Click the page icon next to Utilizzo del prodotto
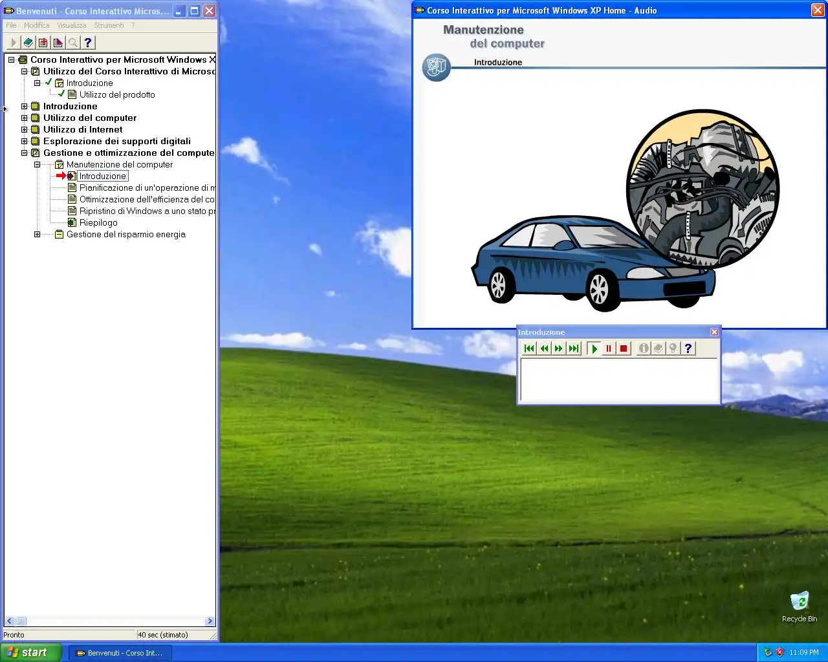 point(72,94)
